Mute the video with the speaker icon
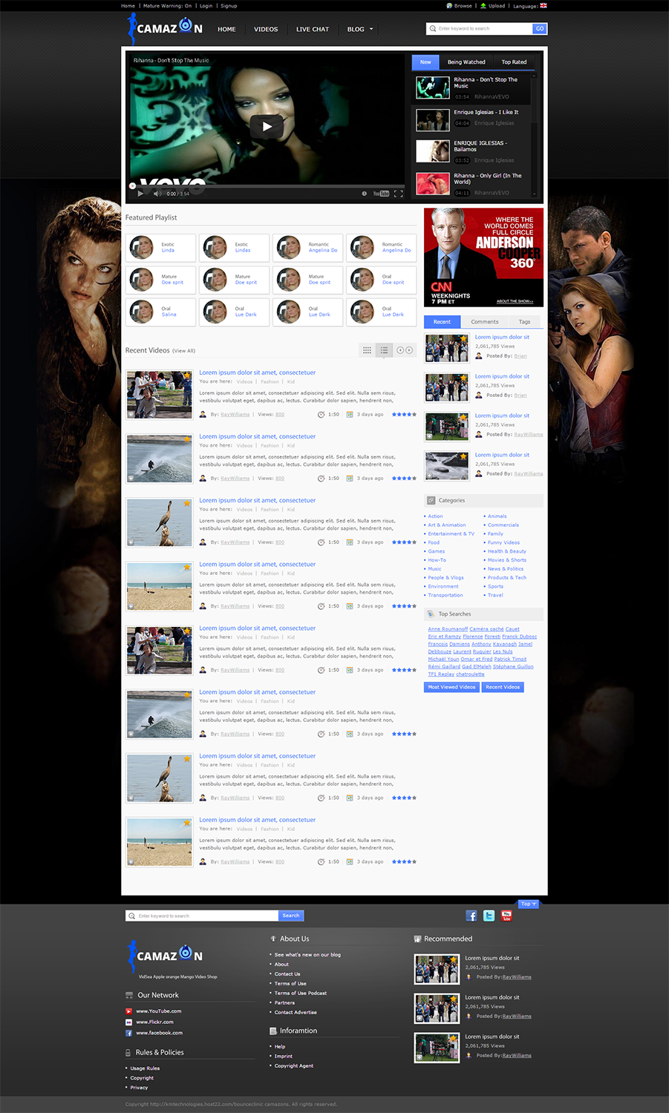Screen dimensions: 669x1113 (157, 194)
